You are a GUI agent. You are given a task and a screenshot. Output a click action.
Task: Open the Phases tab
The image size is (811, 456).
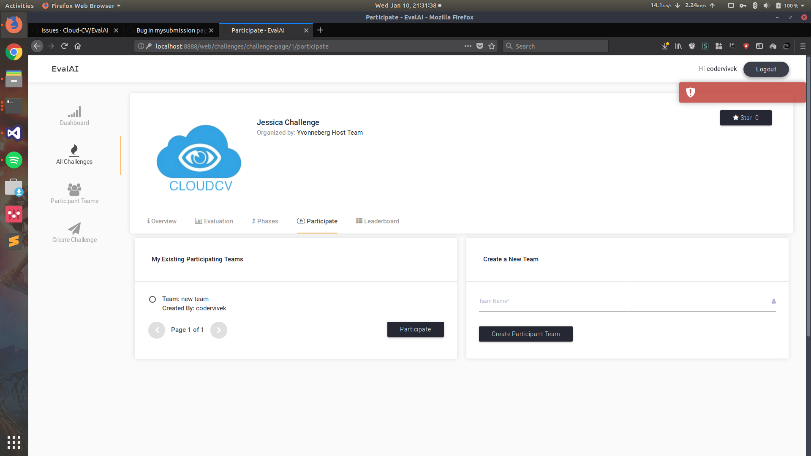click(265, 221)
